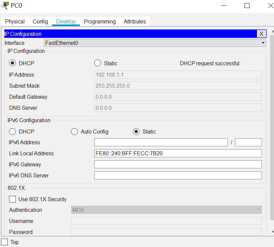Image resolution: width=274 pixels, height=247 pixels.
Task: Toggle the Top checkbox
Action: tap(4, 242)
